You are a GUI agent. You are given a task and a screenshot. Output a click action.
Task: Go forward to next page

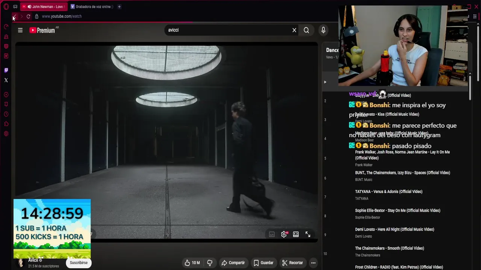(21, 16)
